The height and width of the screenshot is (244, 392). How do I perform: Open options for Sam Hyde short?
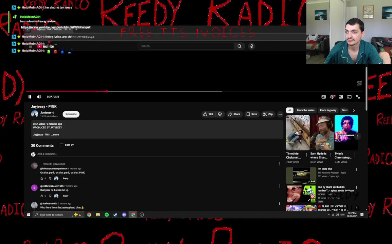coord(331,155)
